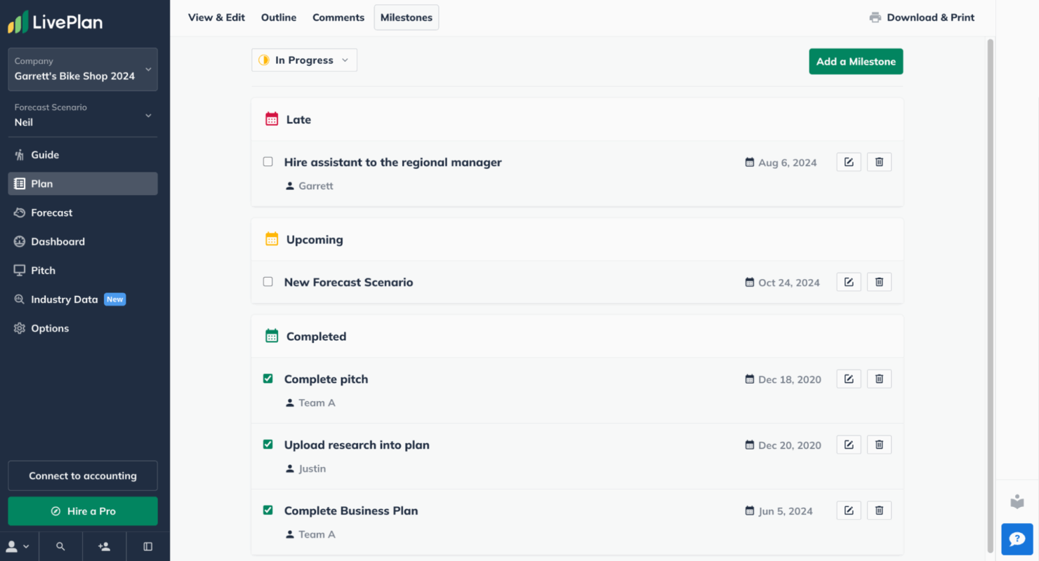This screenshot has width=1039, height=561.
Task: Open the learning resources book icon
Action: 1017,502
